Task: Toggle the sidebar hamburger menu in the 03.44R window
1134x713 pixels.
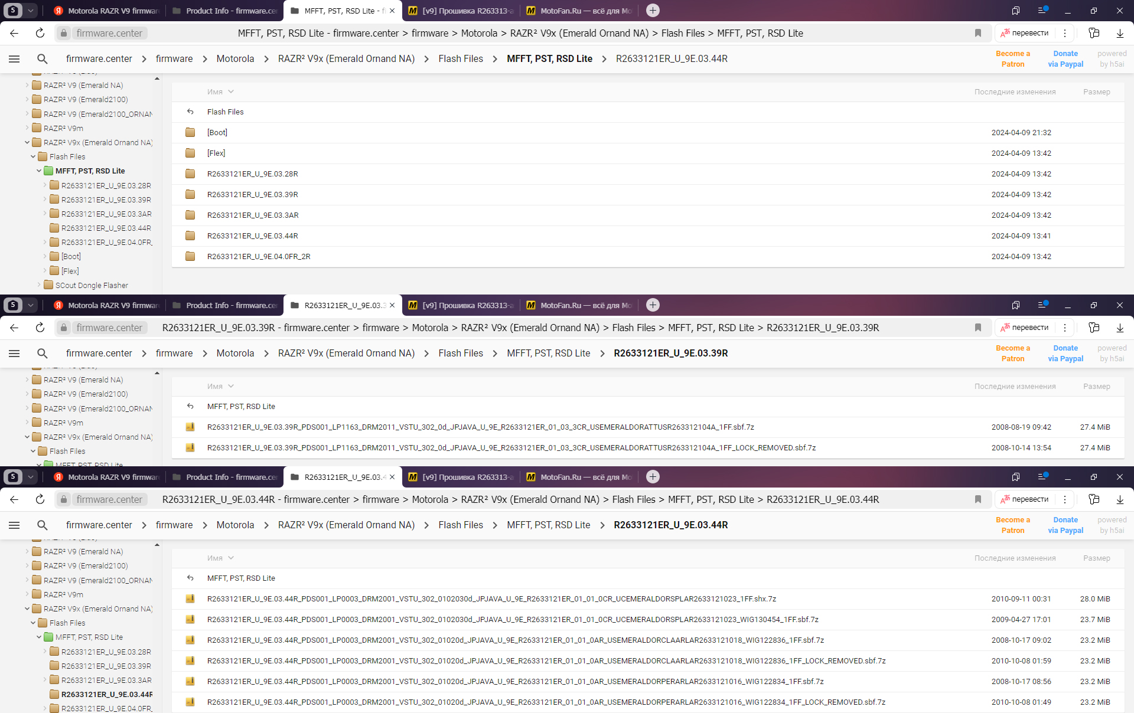Action: point(14,525)
